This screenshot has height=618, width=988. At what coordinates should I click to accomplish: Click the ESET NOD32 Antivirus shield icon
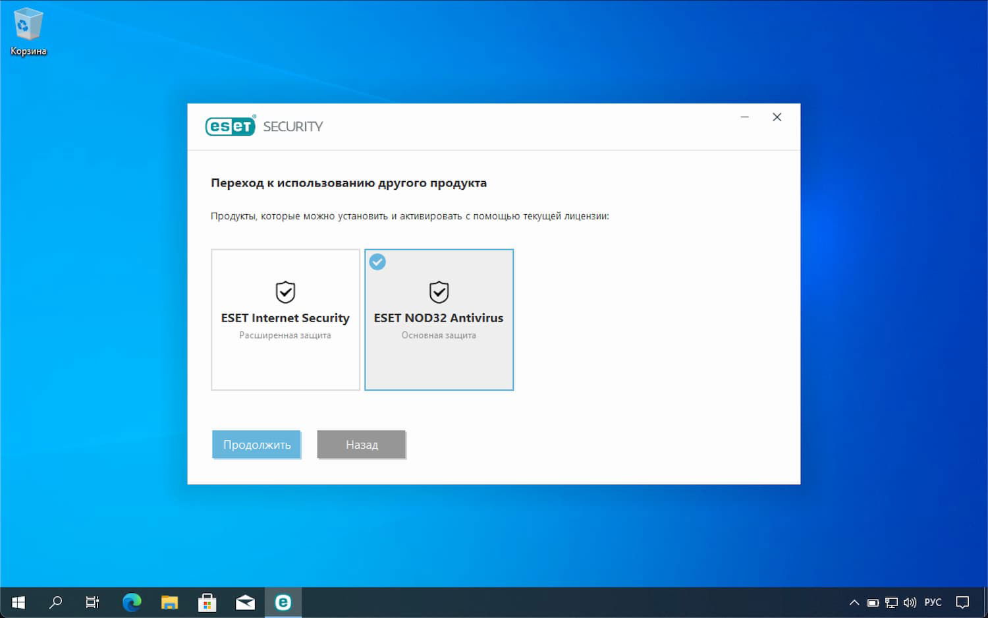pyautogui.click(x=439, y=292)
